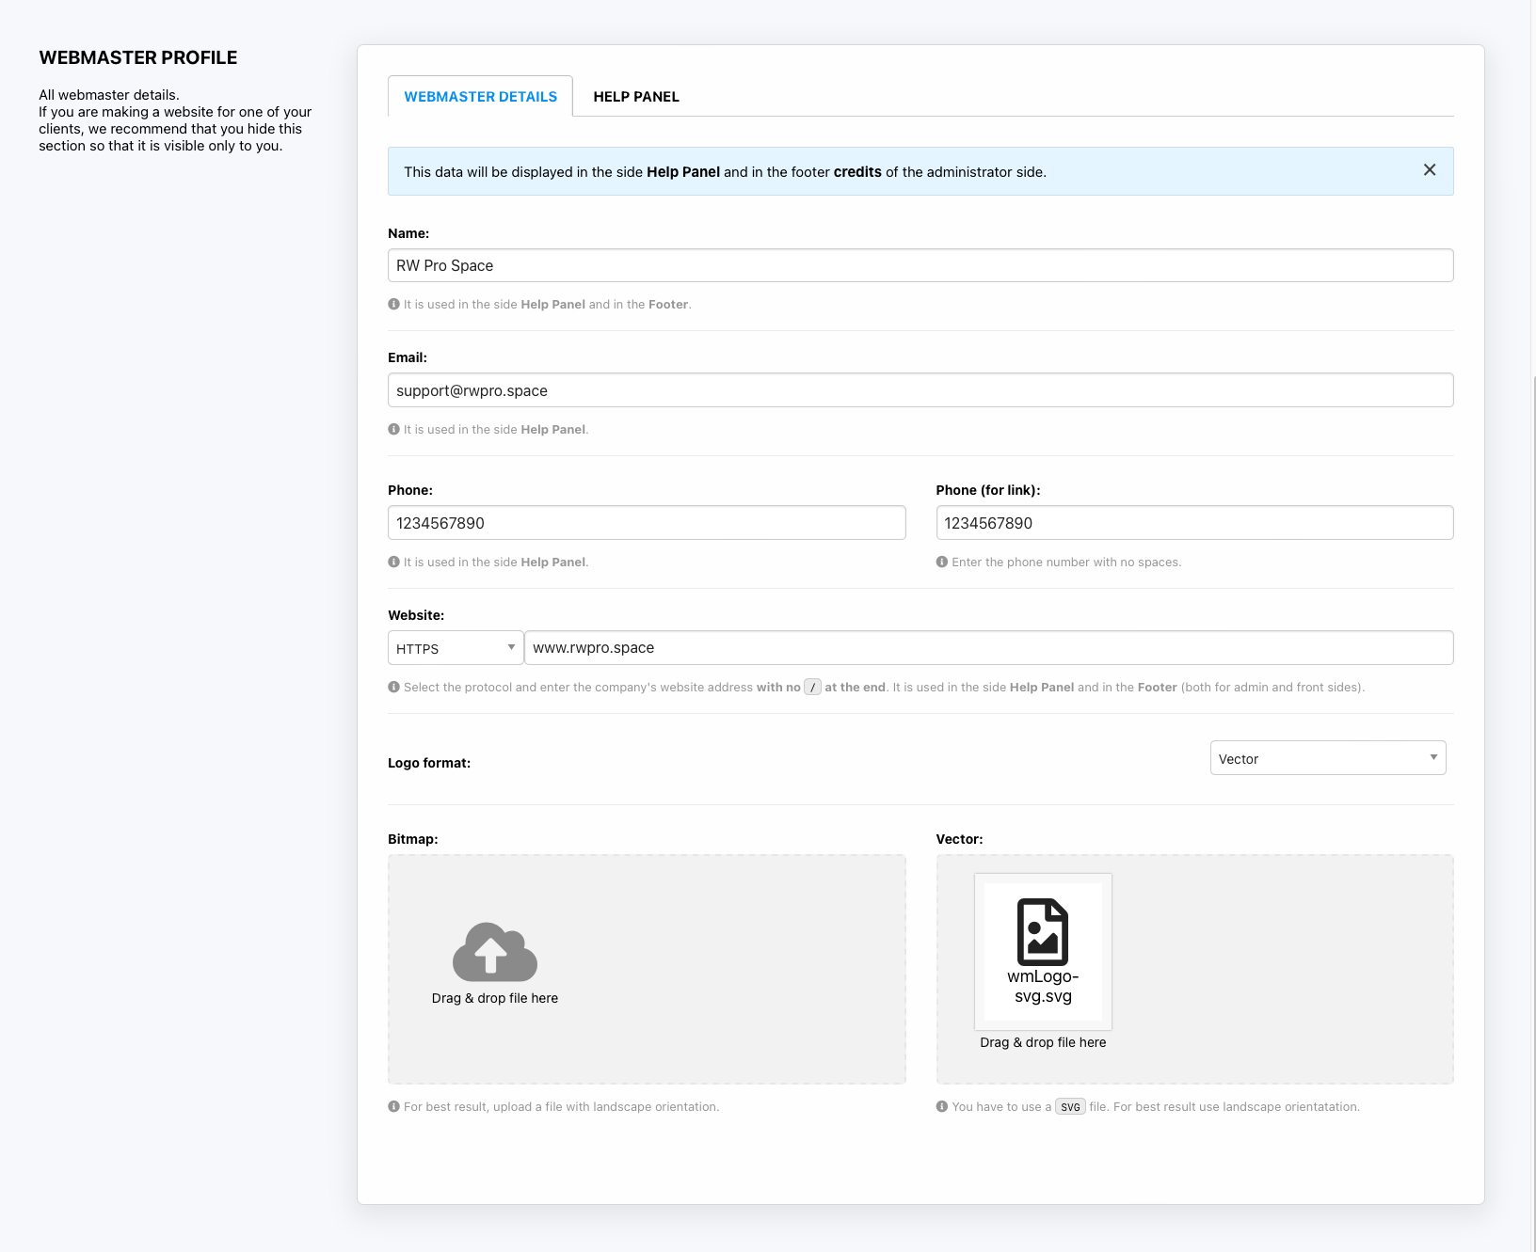Image resolution: width=1536 pixels, height=1252 pixels.
Task: Click the Phone (for link) field
Action: point(1193,523)
